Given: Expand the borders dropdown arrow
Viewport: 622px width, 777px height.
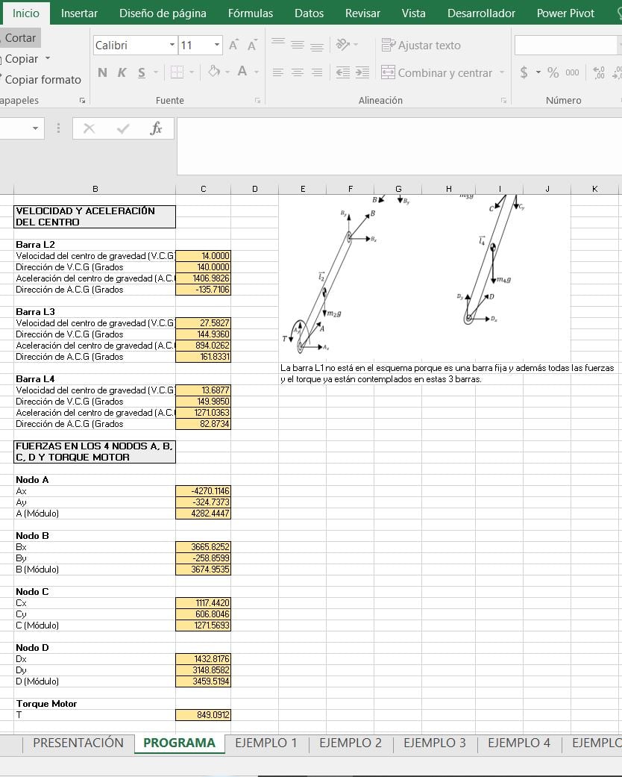Looking at the screenshot, I should [192, 73].
